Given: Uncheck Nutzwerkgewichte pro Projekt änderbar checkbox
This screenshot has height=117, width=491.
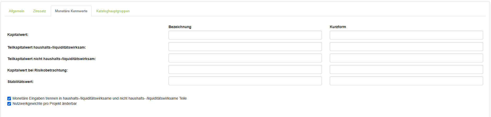Looking at the screenshot, I should coord(9,104).
